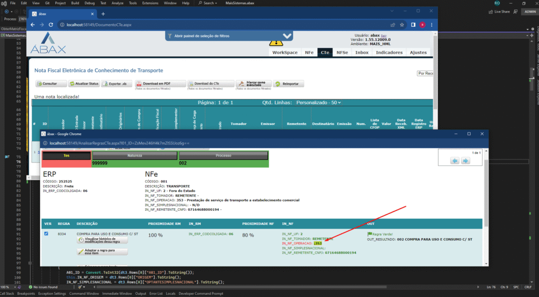Click the Consultar button icon

pos(39,84)
